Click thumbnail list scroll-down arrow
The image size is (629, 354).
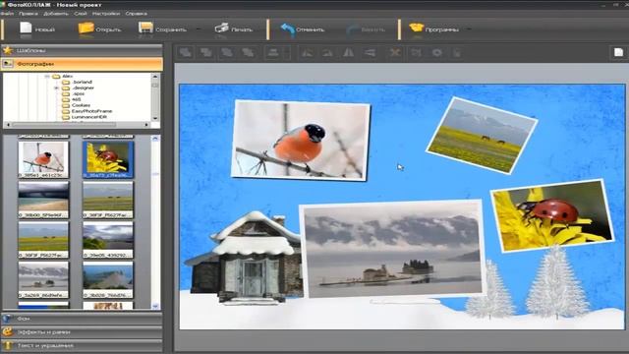click(x=155, y=306)
